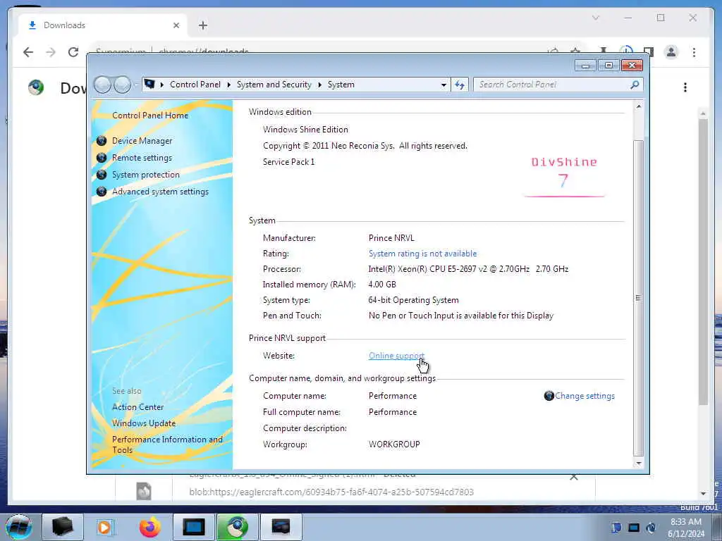Open the browser tab search chevron
This screenshot has width=722, height=541.
pos(595,18)
